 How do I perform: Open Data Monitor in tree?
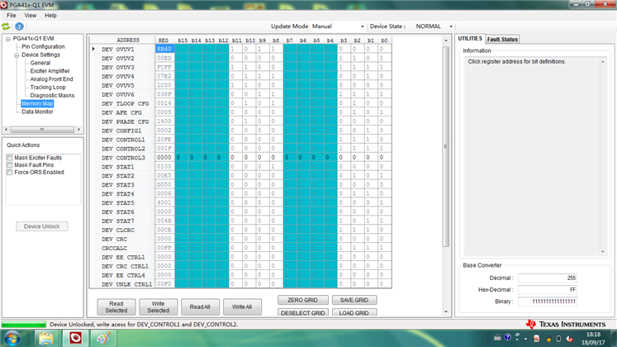point(37,112)
